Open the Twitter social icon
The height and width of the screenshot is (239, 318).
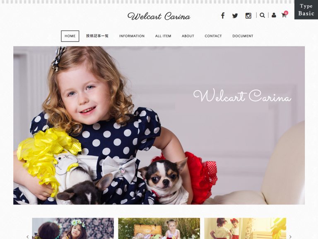click(235, 16)
